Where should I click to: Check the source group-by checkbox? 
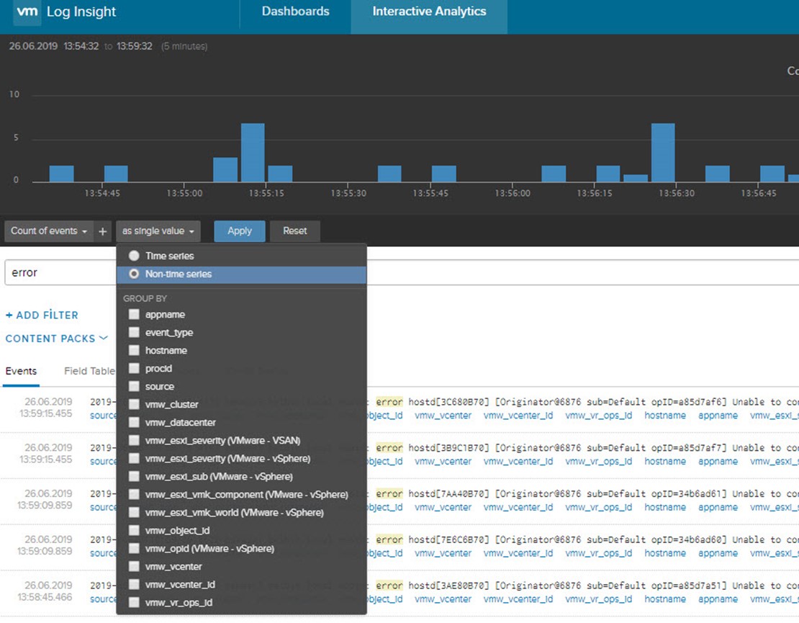coord(134,387)
